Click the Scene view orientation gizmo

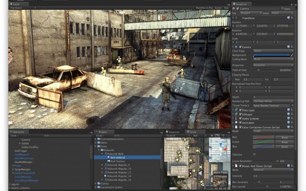click(220, 150)
